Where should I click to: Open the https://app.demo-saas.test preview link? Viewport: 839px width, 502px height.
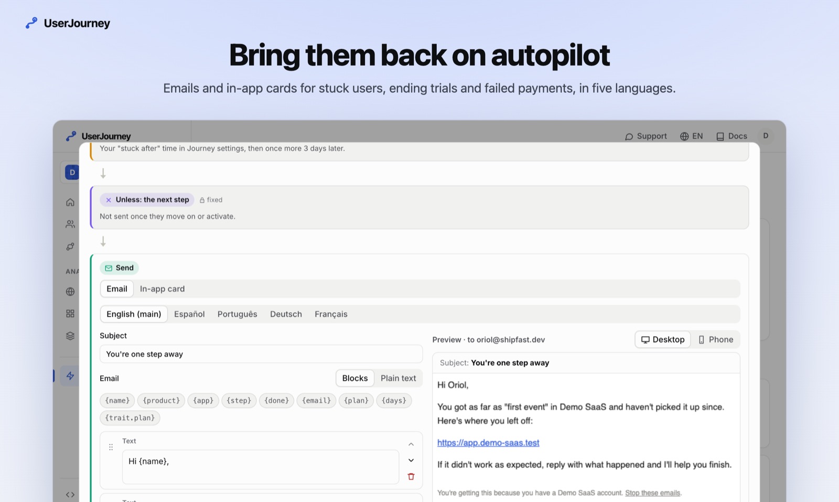point(488,443)
